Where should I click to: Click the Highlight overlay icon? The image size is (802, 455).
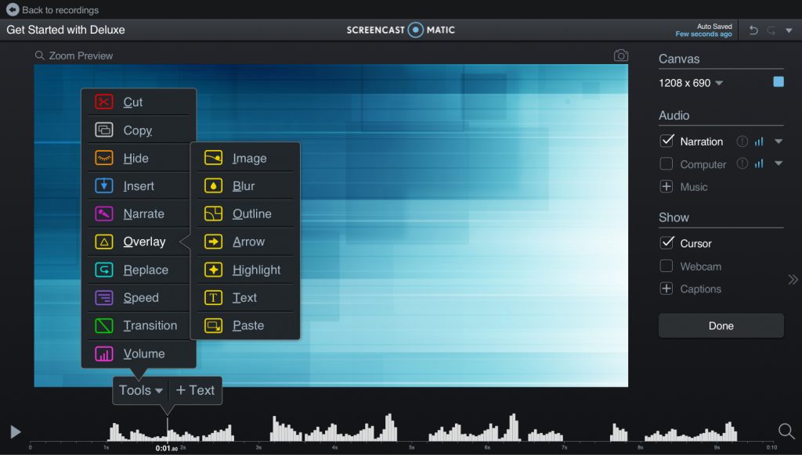[213, 270]
